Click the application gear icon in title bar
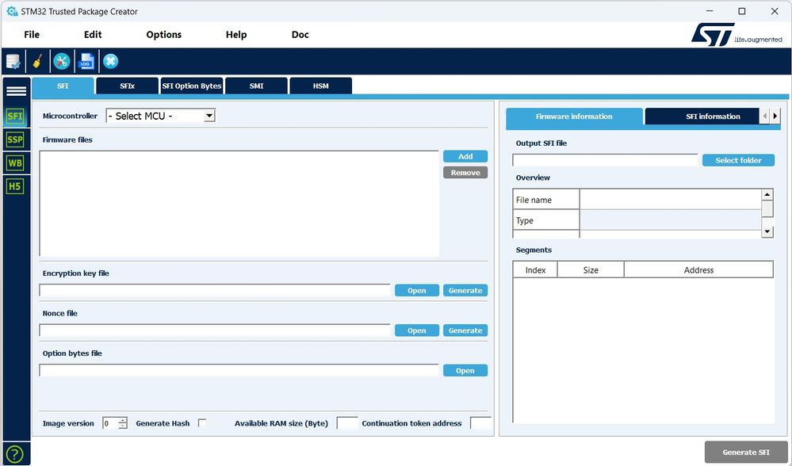This screenshot has height=466, width=792. tap(12, 11)
